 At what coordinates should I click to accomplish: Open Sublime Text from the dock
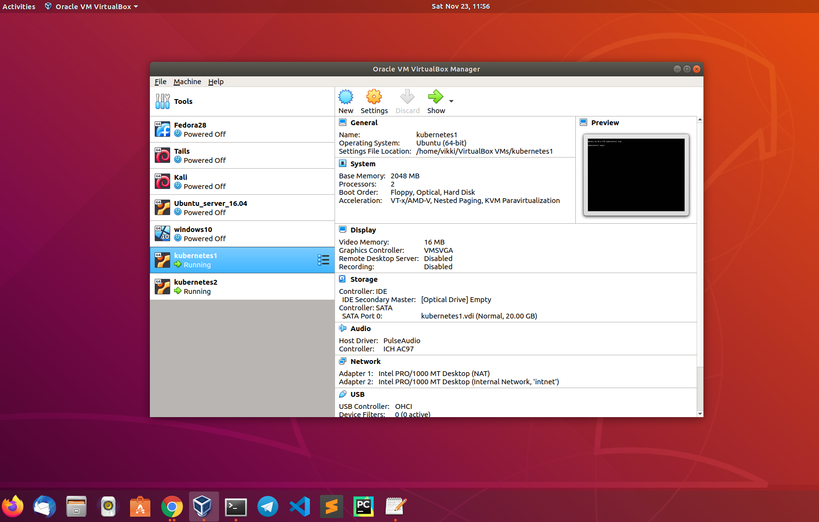point(332,507)
